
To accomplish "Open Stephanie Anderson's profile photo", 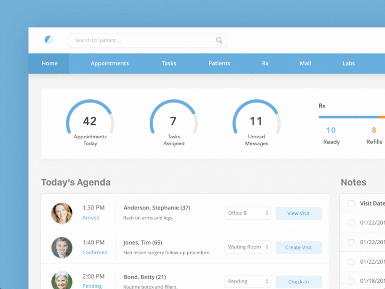I will (62, 213).
